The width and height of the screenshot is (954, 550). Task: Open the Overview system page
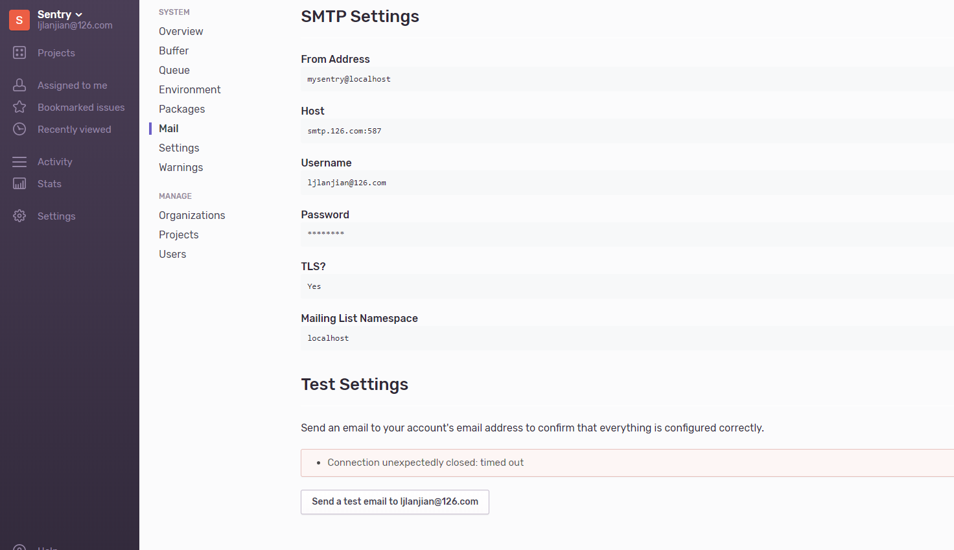[181, 31]
